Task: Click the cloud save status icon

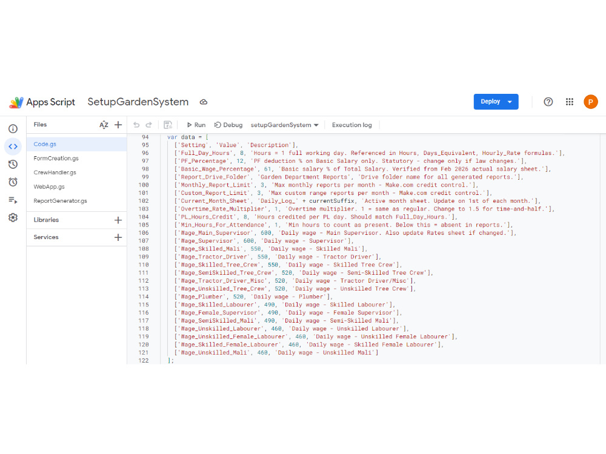Action: (204, 102)
